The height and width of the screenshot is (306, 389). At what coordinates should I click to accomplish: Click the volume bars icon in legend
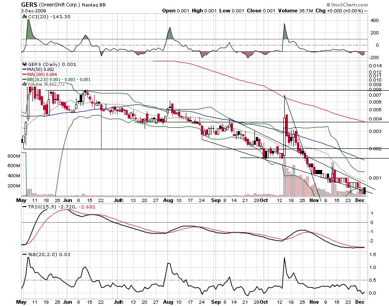coord(24,84)
